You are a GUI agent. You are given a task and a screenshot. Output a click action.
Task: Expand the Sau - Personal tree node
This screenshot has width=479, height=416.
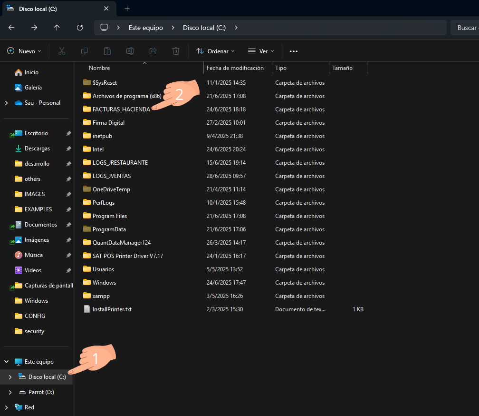[x=7, y=103]
